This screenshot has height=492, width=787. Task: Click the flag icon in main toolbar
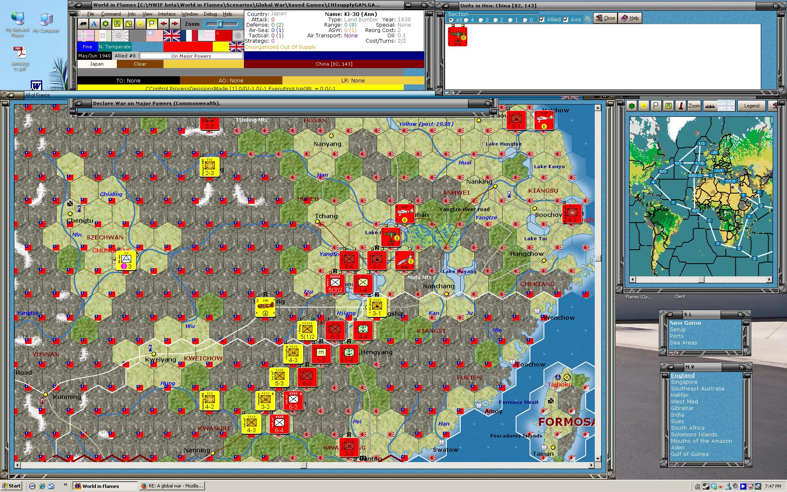coord(152,24)
